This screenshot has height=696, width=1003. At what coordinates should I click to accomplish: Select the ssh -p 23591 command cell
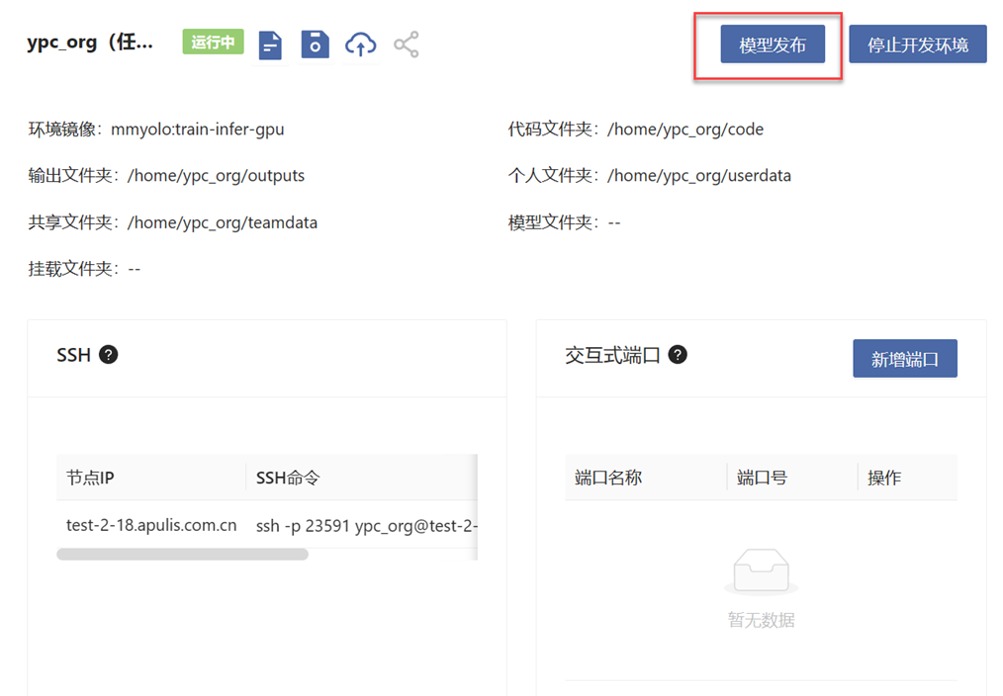coord(367,526)
